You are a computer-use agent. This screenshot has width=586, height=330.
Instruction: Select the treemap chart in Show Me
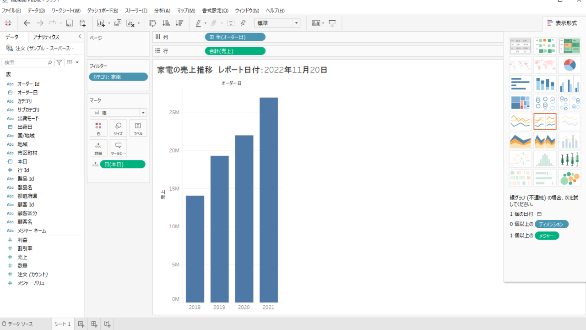click(521, 103)
